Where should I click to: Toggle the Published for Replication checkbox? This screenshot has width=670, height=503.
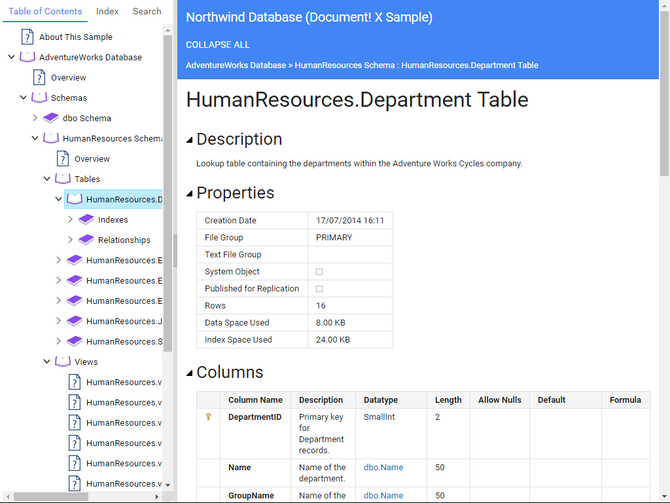319,289
